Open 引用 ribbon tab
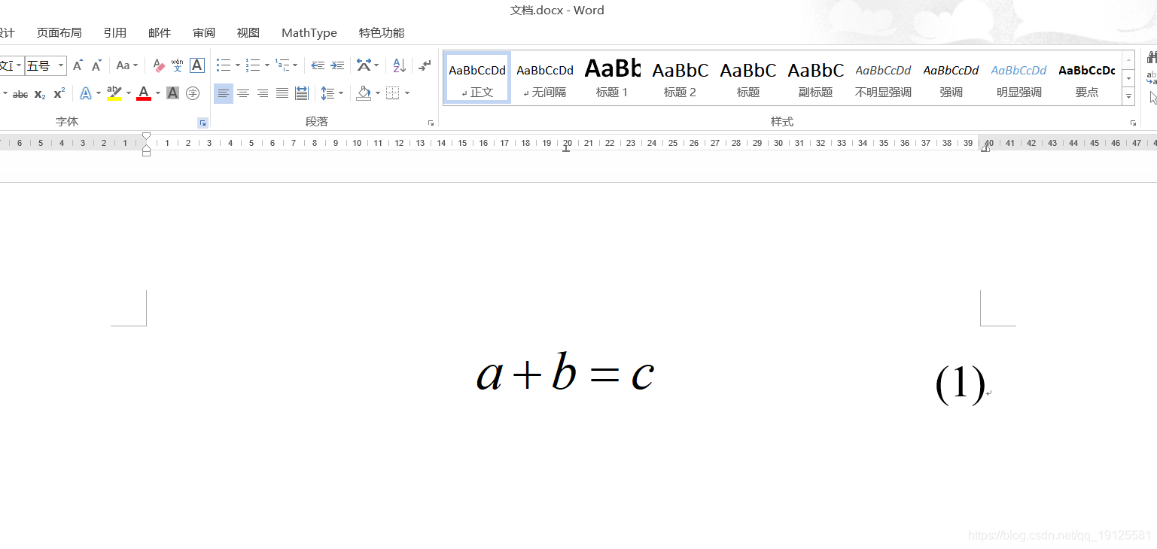1157x549 pixels. tap(115, 32)
